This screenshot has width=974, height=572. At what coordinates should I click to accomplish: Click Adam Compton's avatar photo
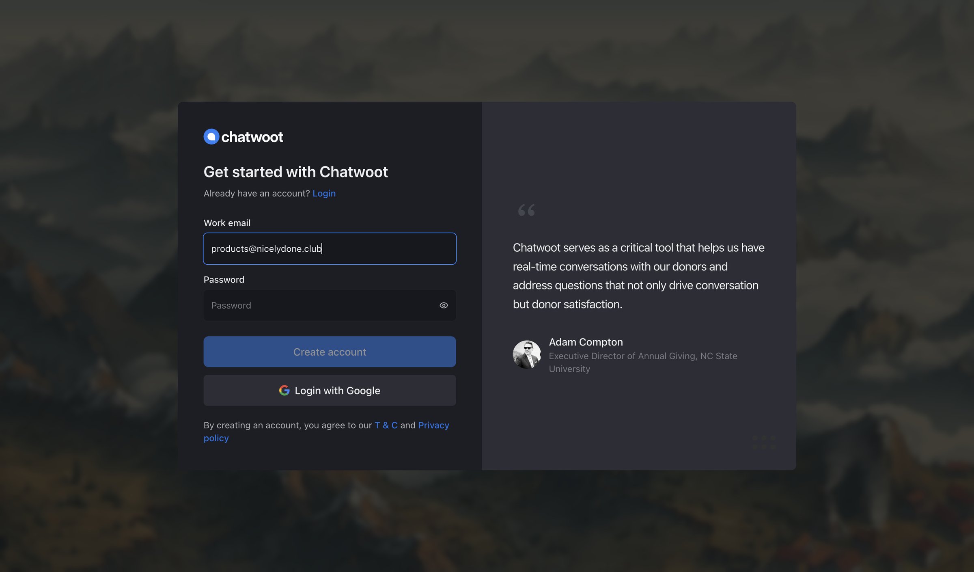pos(527,354)
